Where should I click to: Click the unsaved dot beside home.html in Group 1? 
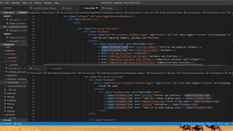[x=4, y=27]
